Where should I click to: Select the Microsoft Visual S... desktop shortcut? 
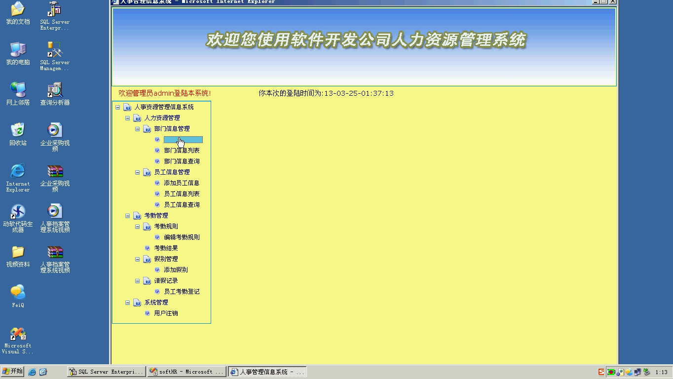[x=18, y=340]
